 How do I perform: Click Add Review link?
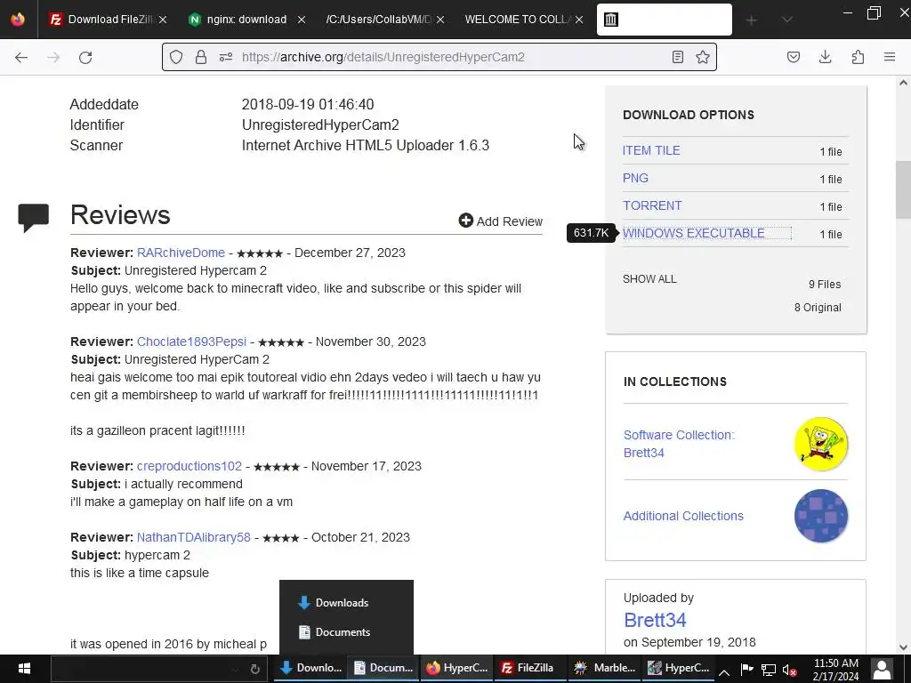pos(501,221)
